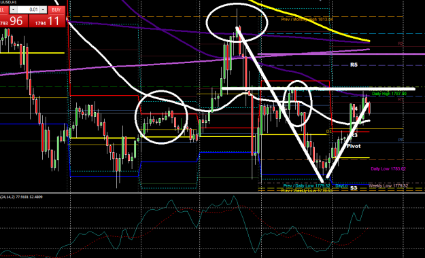
Task: Increase trade volume with the up arrow
Action: [x=44, y=10]
